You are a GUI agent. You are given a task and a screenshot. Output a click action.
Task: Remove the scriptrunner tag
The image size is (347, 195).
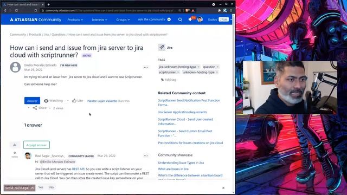coord(178,72)
